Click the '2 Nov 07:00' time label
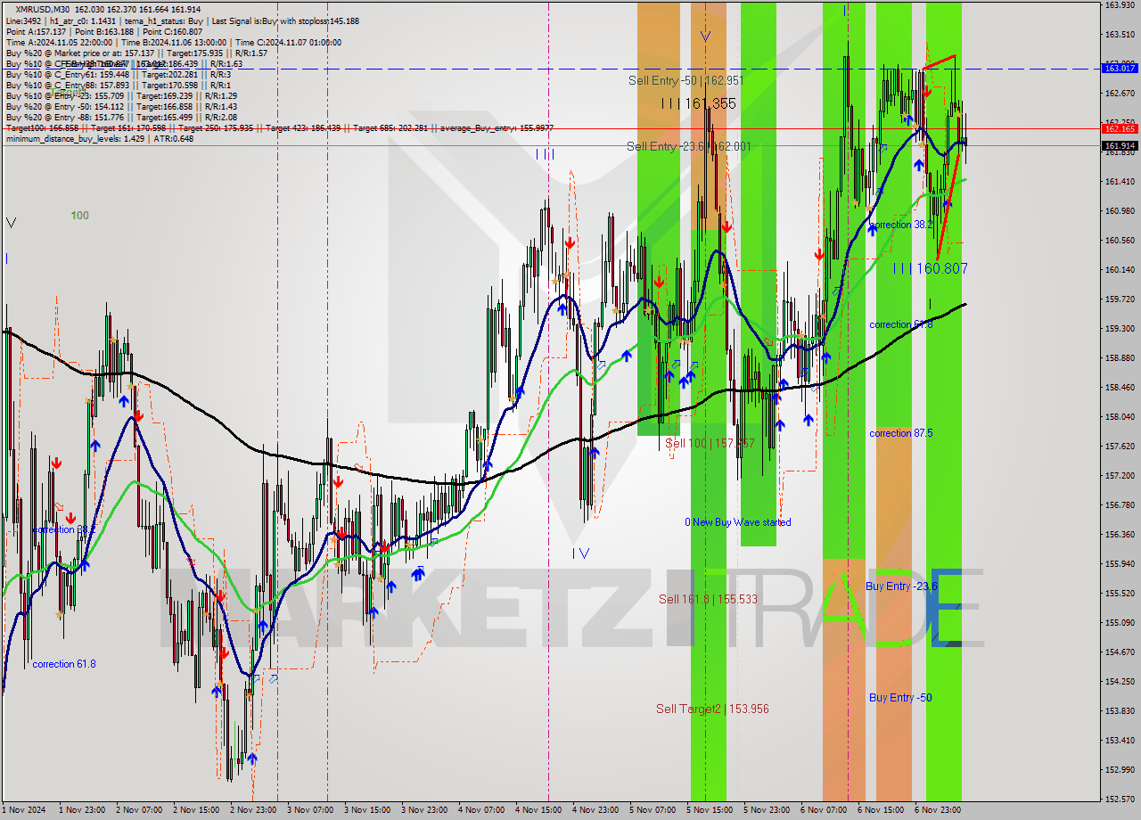The height and width of the screenshot is (820, 1141). 137,810
